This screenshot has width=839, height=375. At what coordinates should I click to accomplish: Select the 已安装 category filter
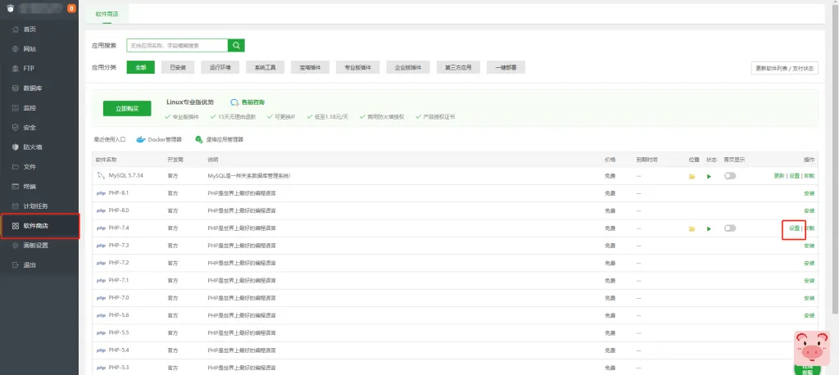(x=178, y=67)
